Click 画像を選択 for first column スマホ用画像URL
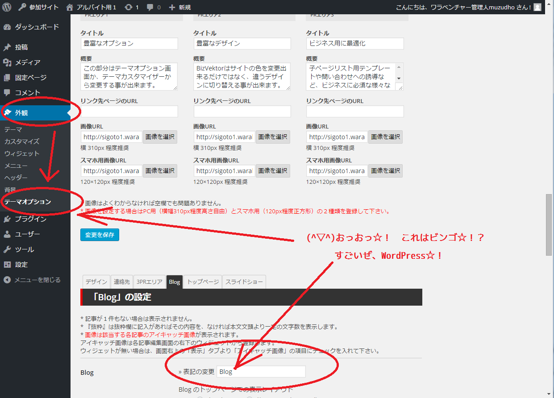Image resolution: width=554 pixels, height=398 pixels. tap(160, 170)
